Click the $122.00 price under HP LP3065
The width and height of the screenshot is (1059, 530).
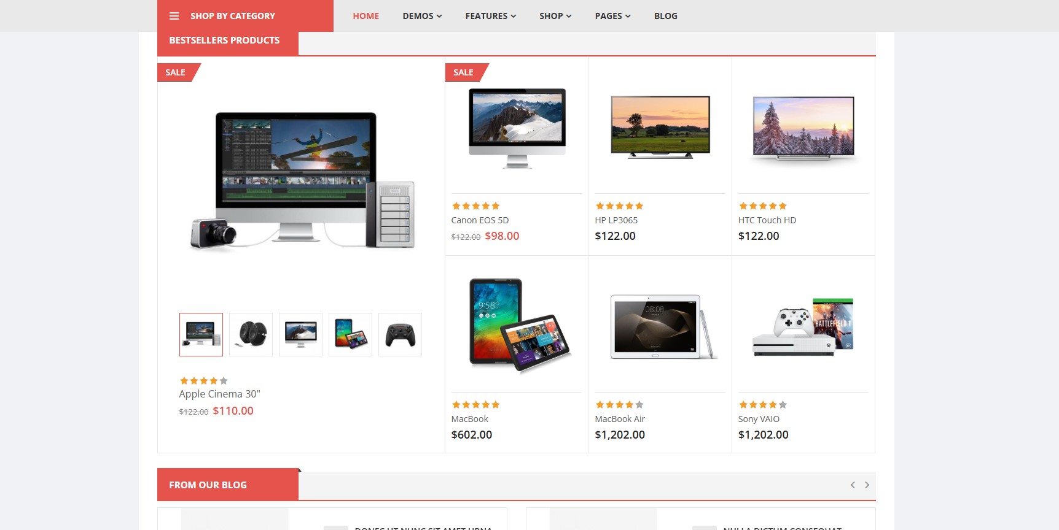point(615,236)
